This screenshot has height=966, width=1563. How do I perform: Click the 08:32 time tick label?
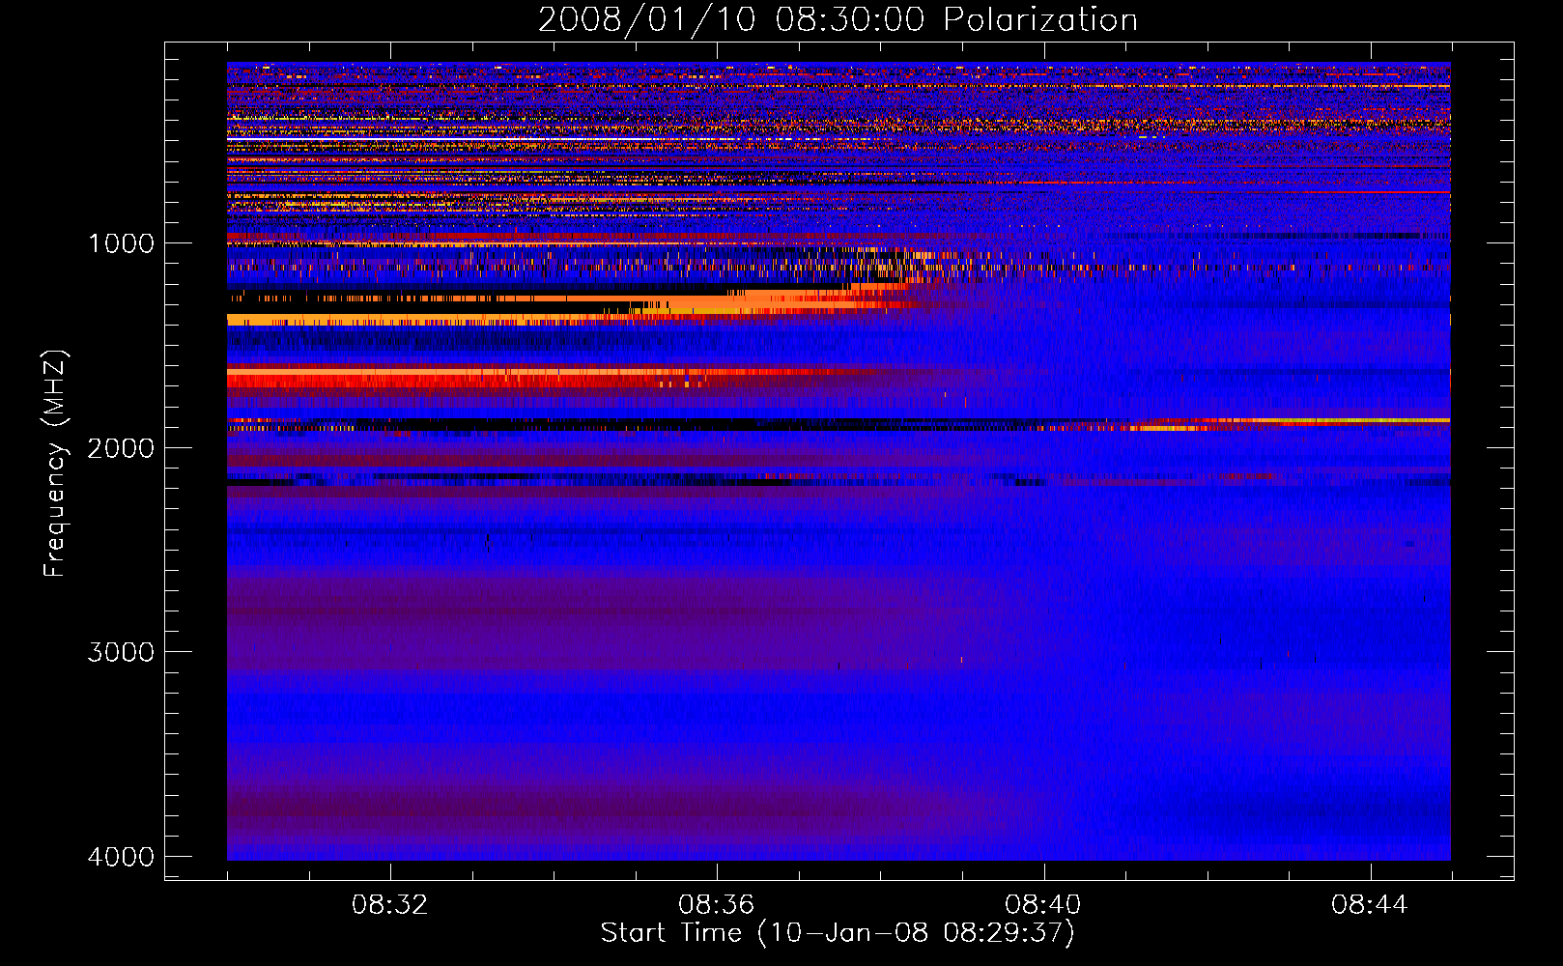390,905
